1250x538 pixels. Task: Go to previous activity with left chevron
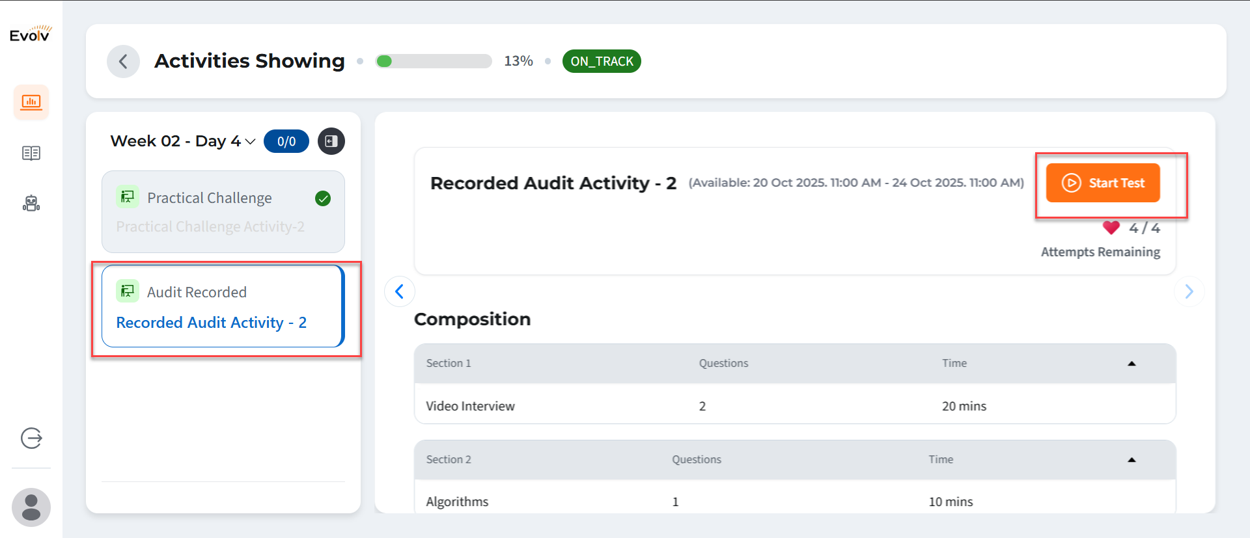pyautogui.click(x=400, y=291)
